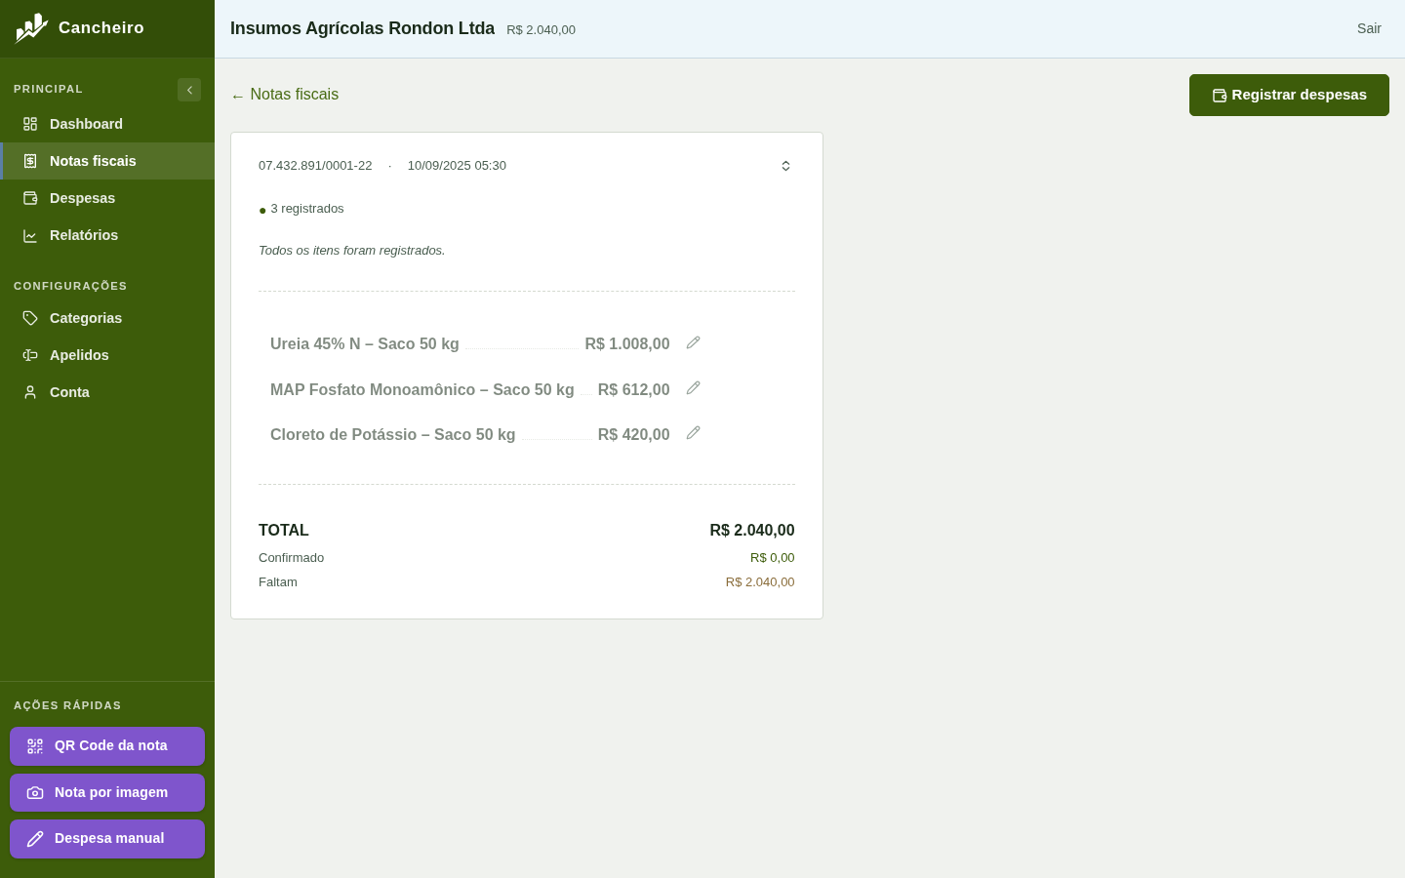Click Sair to log out
Viewport: 1405px width, 878px height.
[x=1369, y=28]
